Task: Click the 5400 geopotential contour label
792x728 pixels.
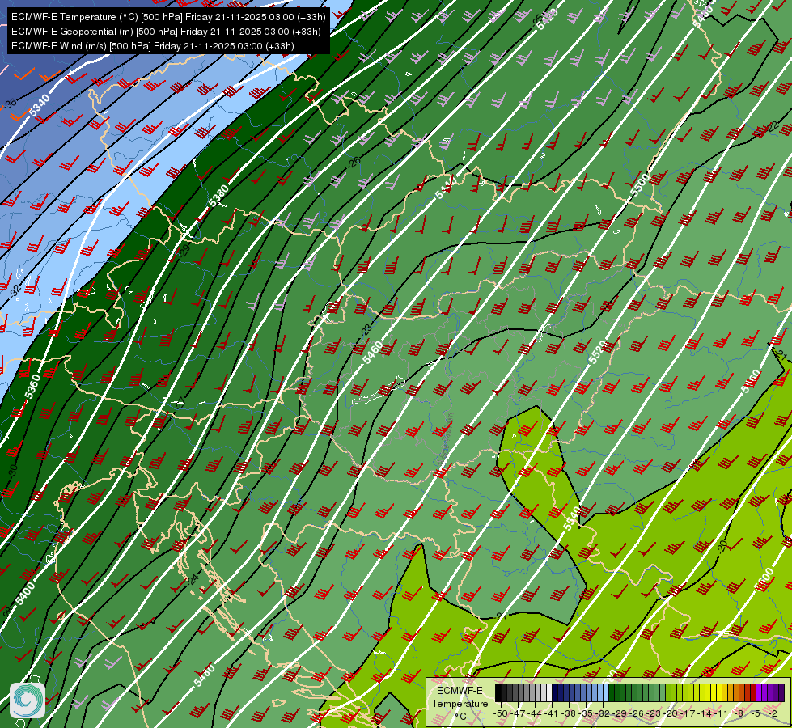Action: click(x=25, y=594)
